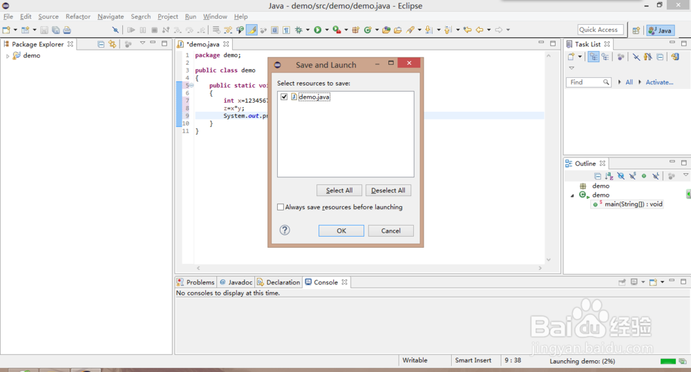Image resolution: width=691 pixels, height=372 pixels.
Task: Open the Project menu
Action: click(x=168, y=17)
